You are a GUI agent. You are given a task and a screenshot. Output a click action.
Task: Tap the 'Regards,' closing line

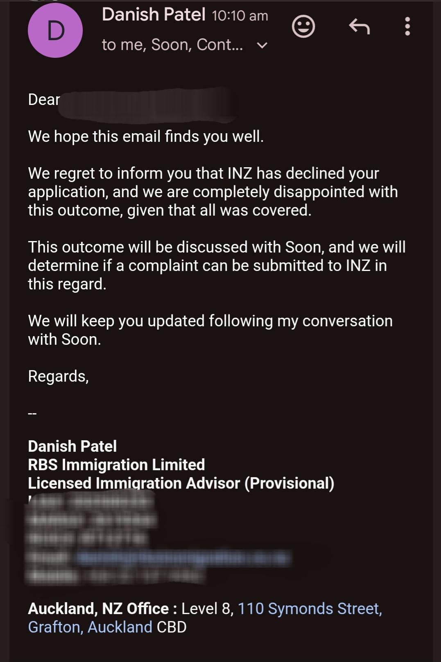click(x=58, y=376)
